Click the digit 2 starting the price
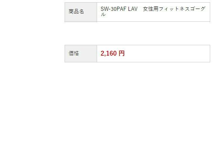This screenshot has height=168, width=224. [x=102, y=53]
